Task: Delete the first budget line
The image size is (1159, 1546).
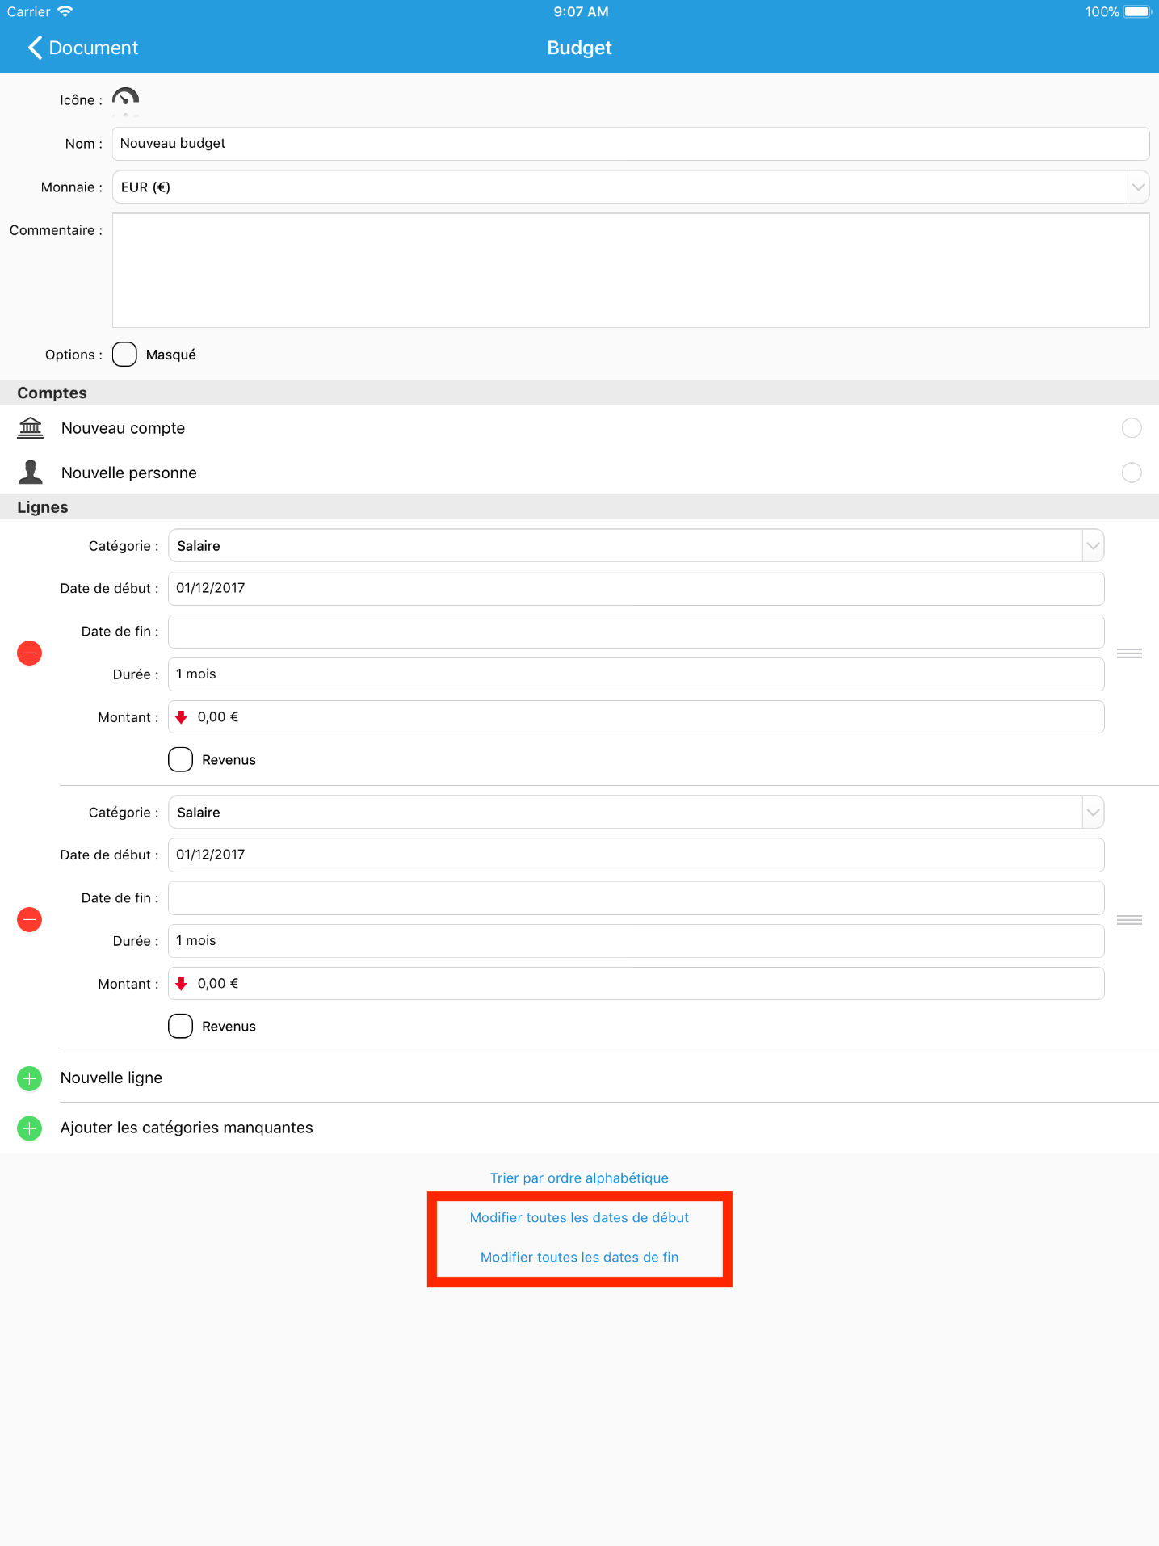Action: tap(30, 653)
